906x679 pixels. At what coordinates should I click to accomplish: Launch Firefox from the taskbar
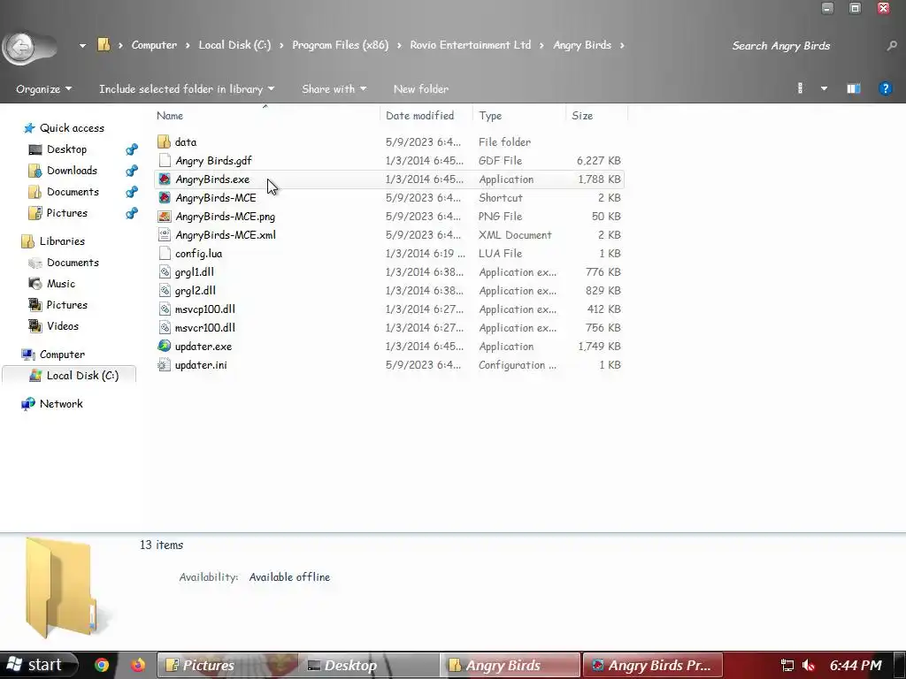click(x=137, y=665)
